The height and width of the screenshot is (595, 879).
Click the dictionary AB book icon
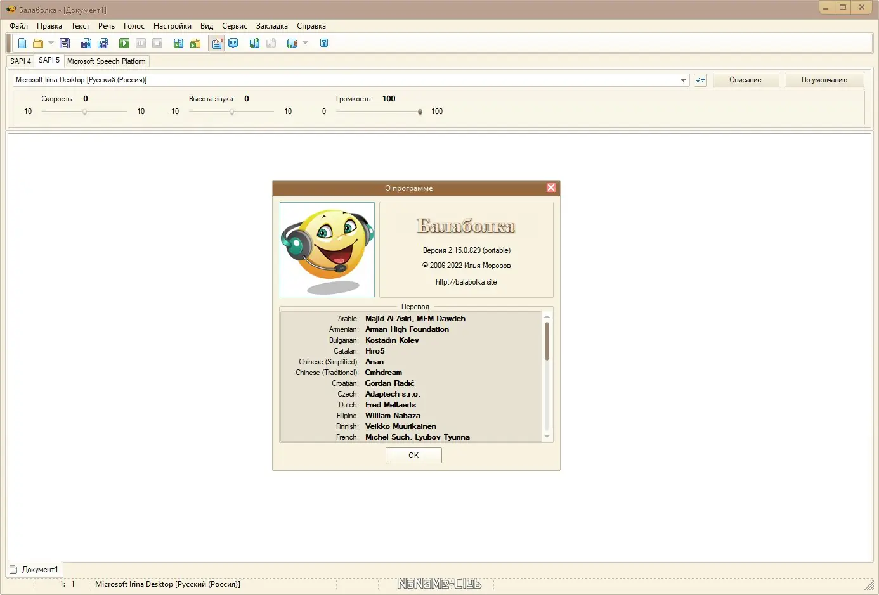pyautogui.click(x=233, y=42)
